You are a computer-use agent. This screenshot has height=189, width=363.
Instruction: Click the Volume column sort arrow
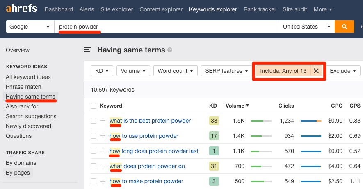247,106
